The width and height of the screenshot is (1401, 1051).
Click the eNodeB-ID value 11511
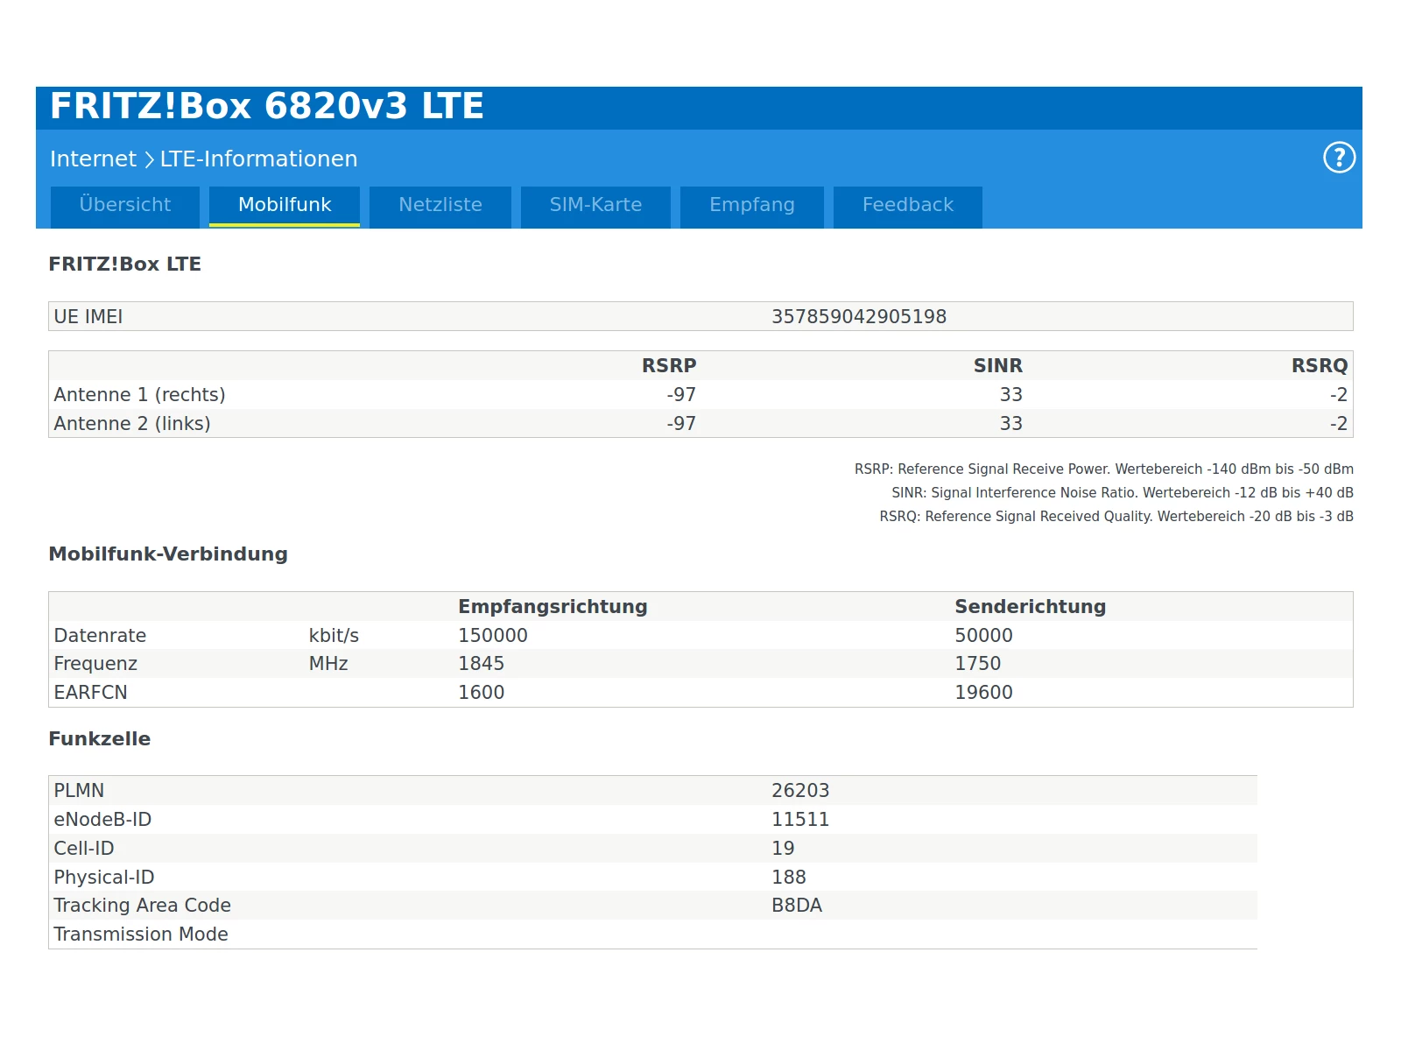800,820
